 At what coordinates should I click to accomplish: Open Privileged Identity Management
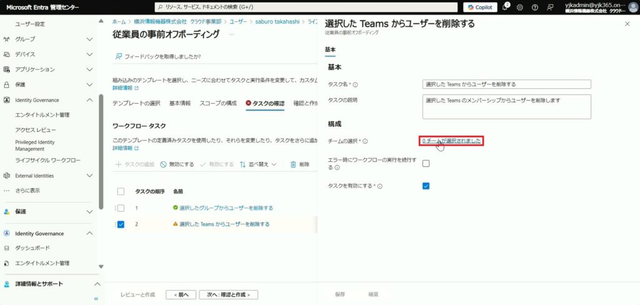pos(35,146)
